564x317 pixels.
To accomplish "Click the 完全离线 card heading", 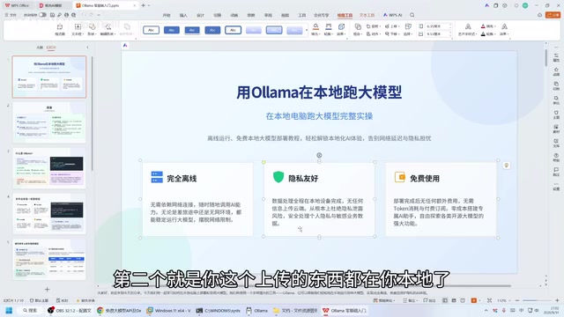I will 182,179.
